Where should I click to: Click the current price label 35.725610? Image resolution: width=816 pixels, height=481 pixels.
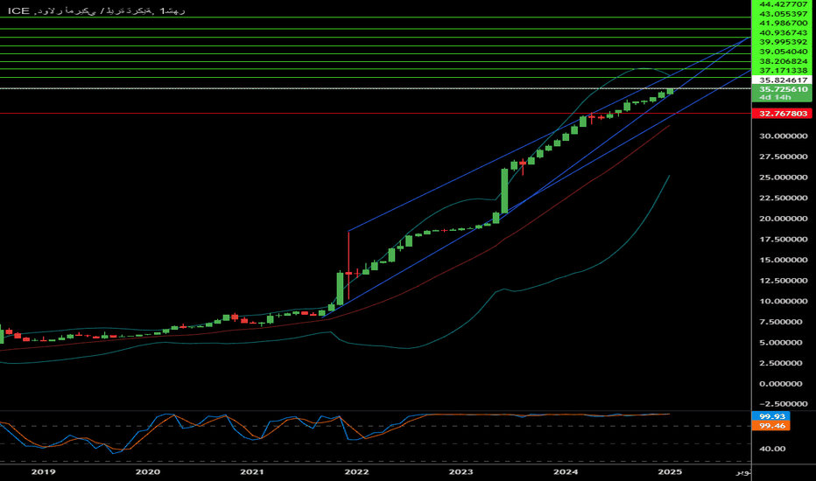[x=784, y=89]
